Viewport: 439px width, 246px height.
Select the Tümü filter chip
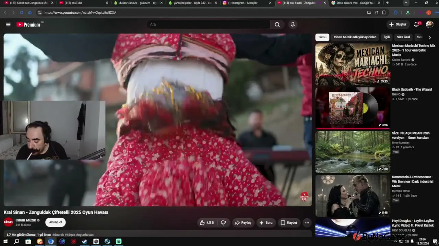click(x=322, y=37)
